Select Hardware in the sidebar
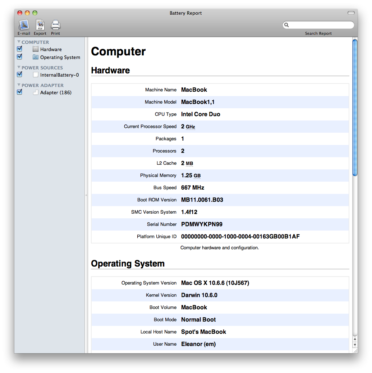 tap(51, 49)
